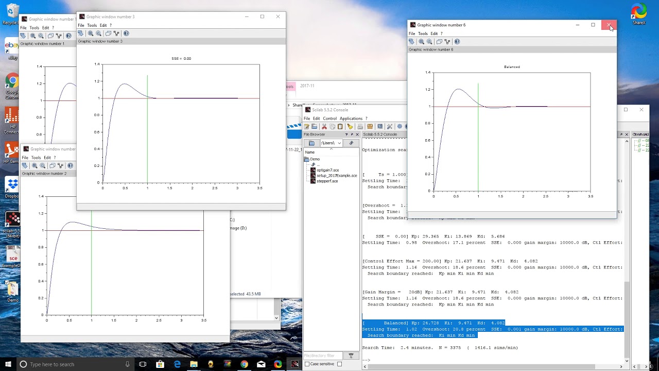Open ShareX desktop shortcut

[x=639, y=14]
